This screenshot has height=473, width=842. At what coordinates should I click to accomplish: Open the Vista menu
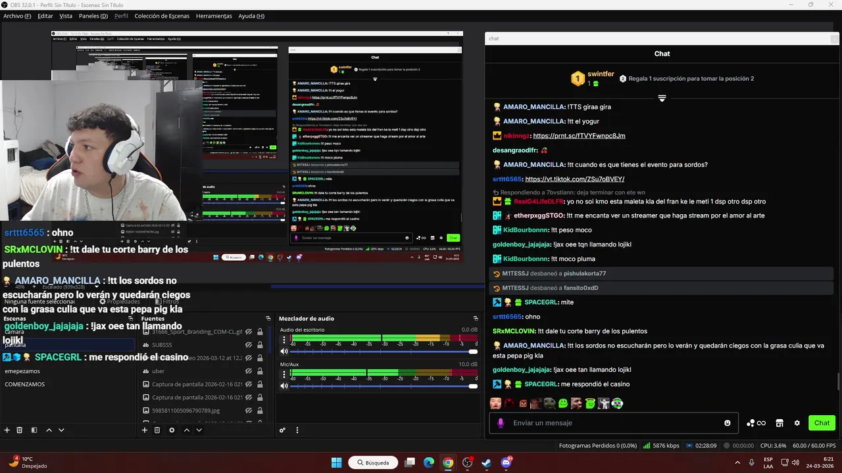(x=66, y=16)
